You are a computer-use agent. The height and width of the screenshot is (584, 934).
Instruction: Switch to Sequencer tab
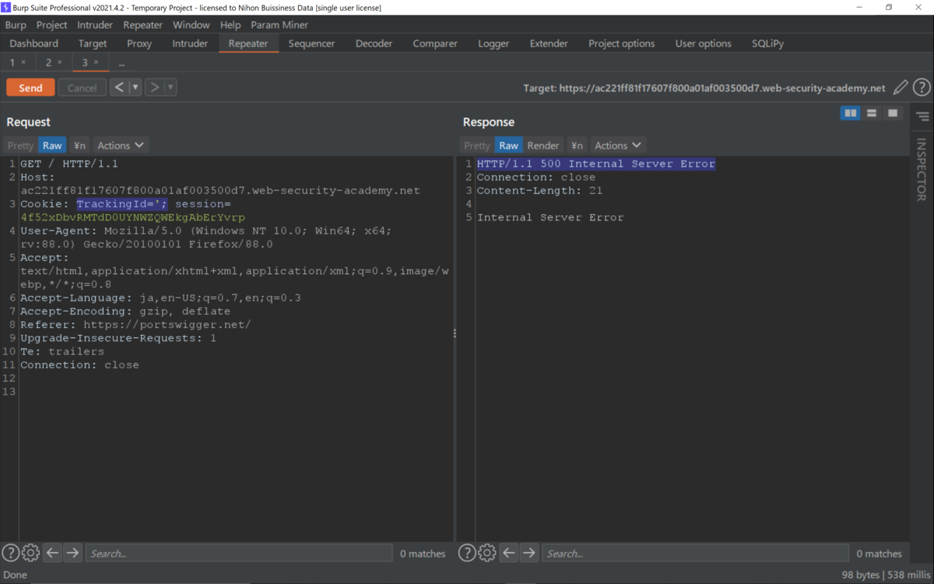coord(311,44)
